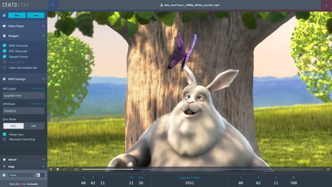Enable Alternative Start/Stop

click(4, 139)
